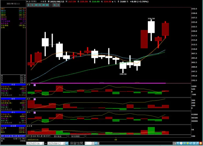Image resolution: width=203 pixels, height=146 pixels.
Task: Click the small icon before date 2025/08/12
Action: tap(49, 2)
